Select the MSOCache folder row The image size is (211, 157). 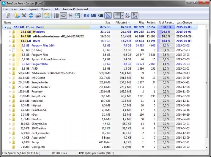(x=100, y=78)
